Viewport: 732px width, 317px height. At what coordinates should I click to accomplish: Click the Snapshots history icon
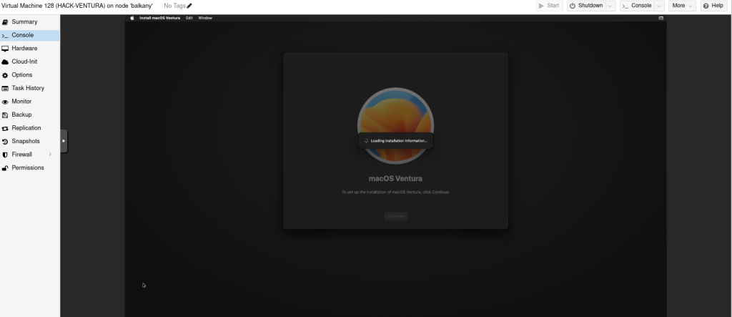coord(5,141)
